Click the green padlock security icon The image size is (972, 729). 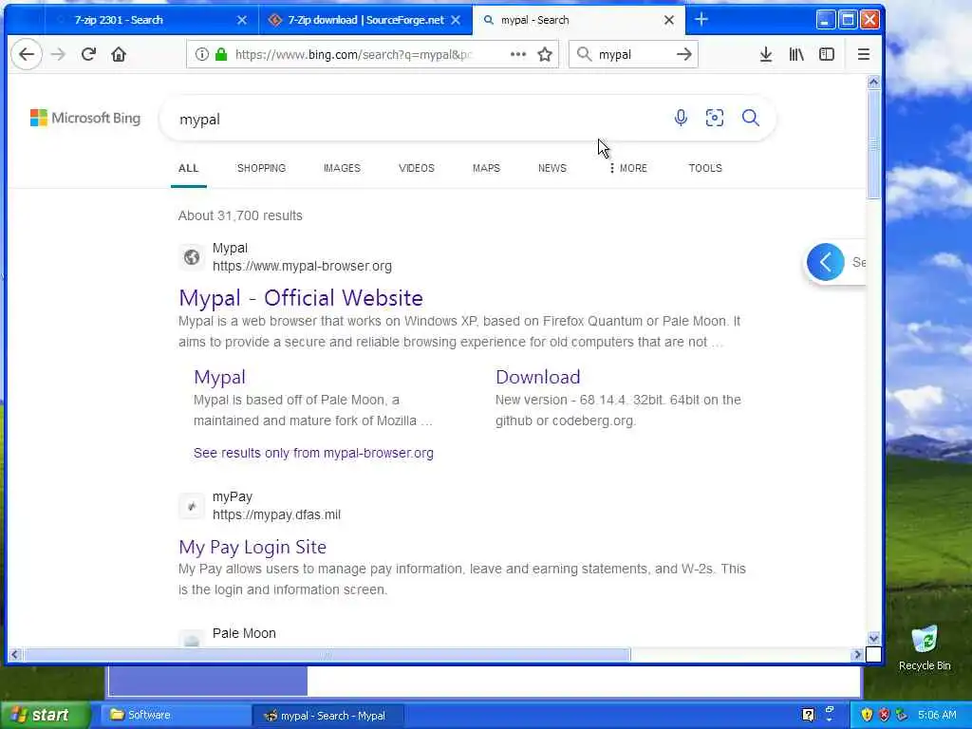pyautogui.click(x=220, y=54)
